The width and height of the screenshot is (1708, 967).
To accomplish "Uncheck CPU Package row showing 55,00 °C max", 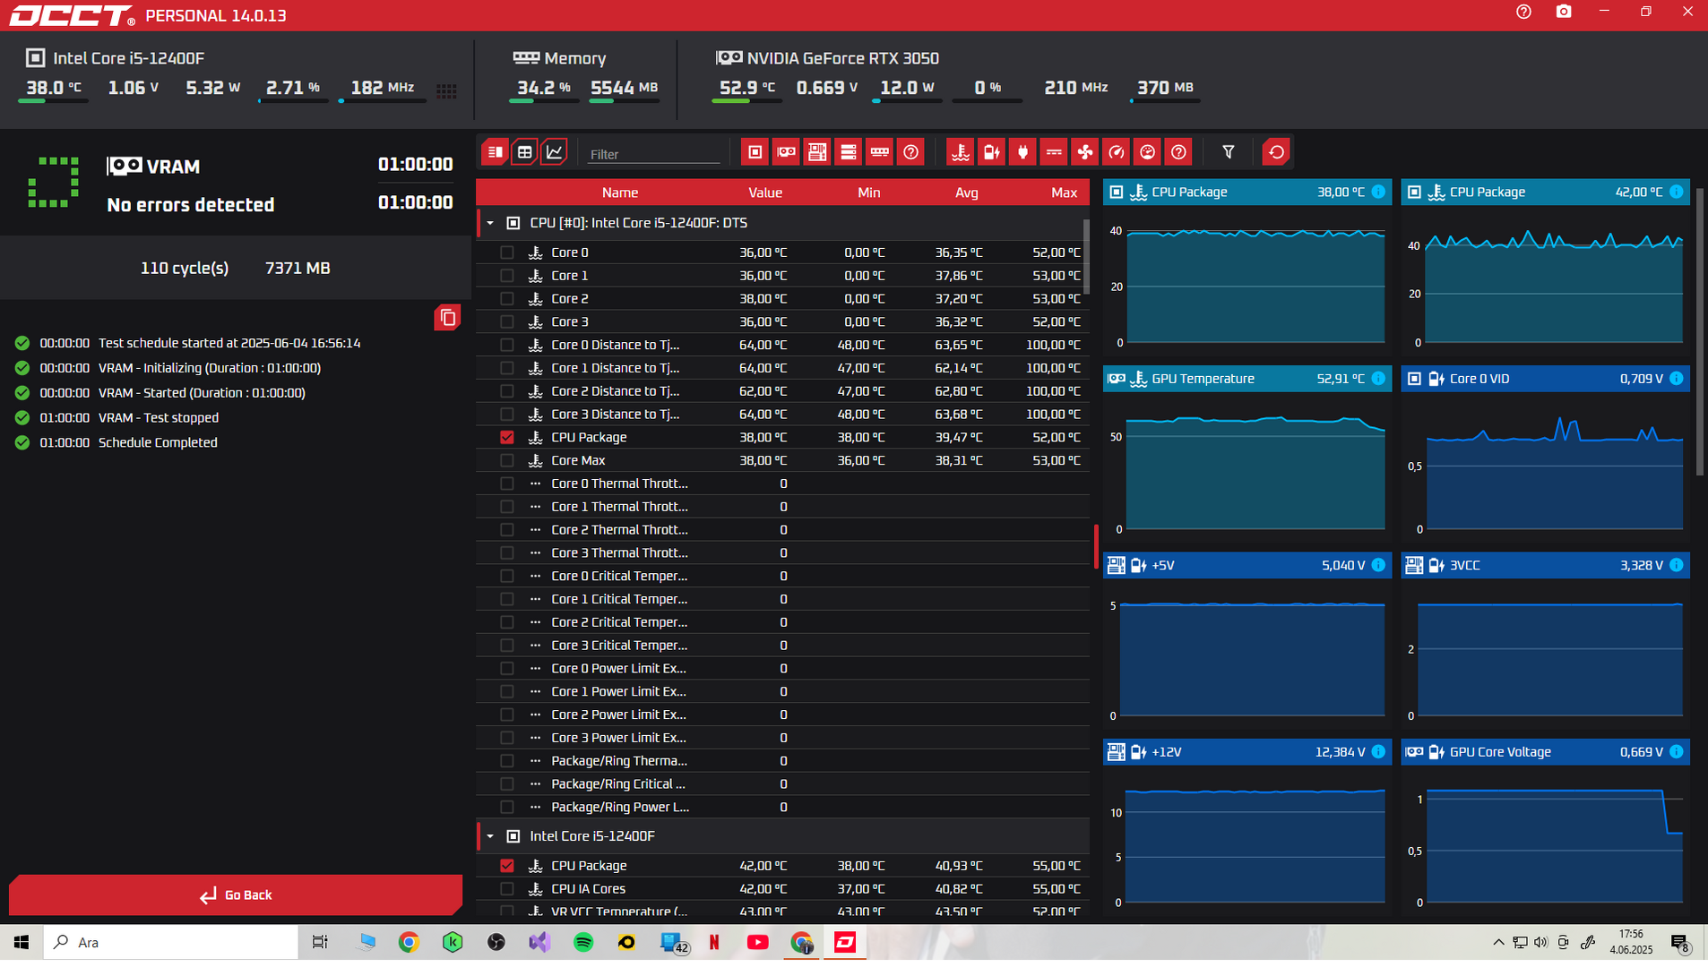I will coord(507,866).
